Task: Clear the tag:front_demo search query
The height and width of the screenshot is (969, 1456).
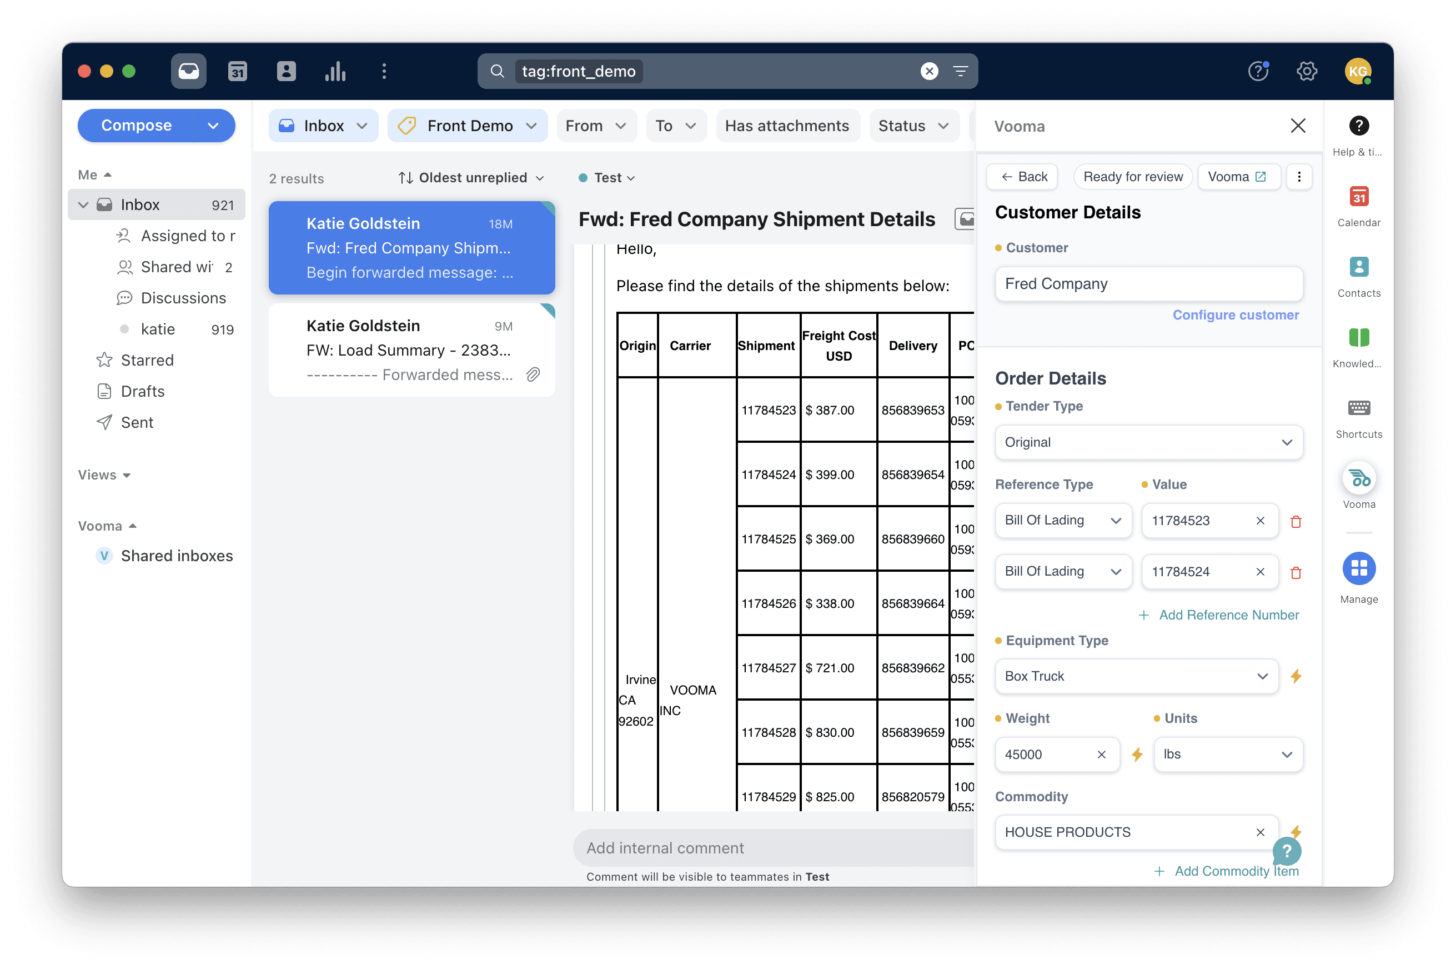Action: pyautogui.click(x=928, y=71)
